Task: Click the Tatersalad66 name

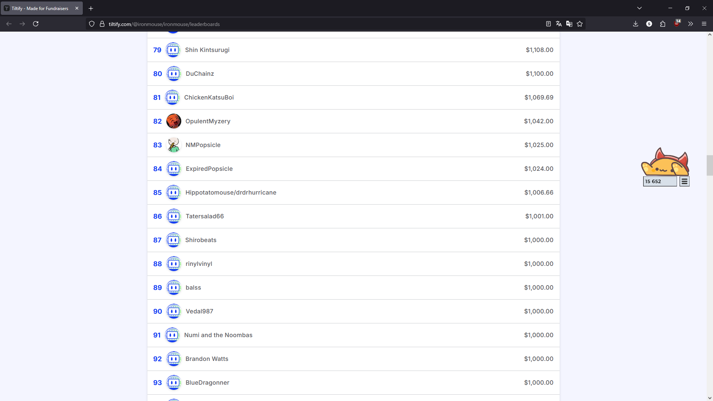Action: click(205, 216)
